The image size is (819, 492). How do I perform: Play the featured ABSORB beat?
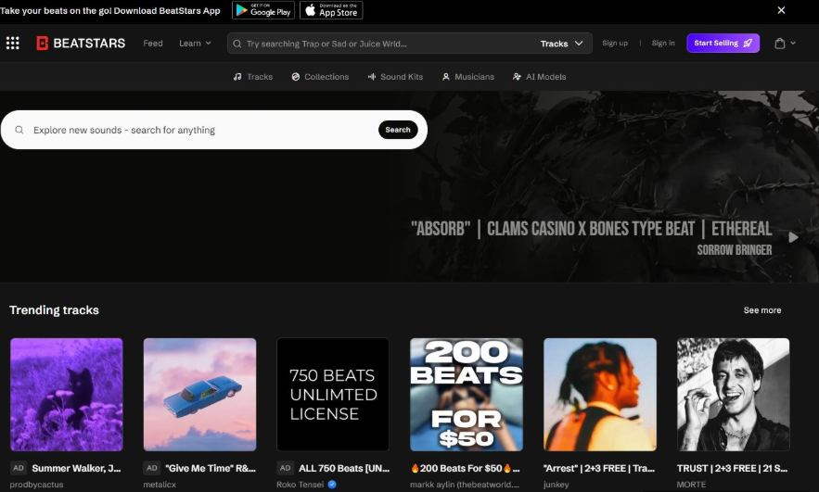coord(793,237)
